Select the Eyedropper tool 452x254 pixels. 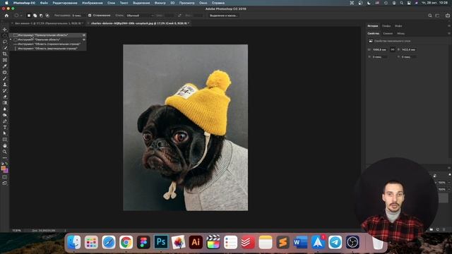click(5, 66)
